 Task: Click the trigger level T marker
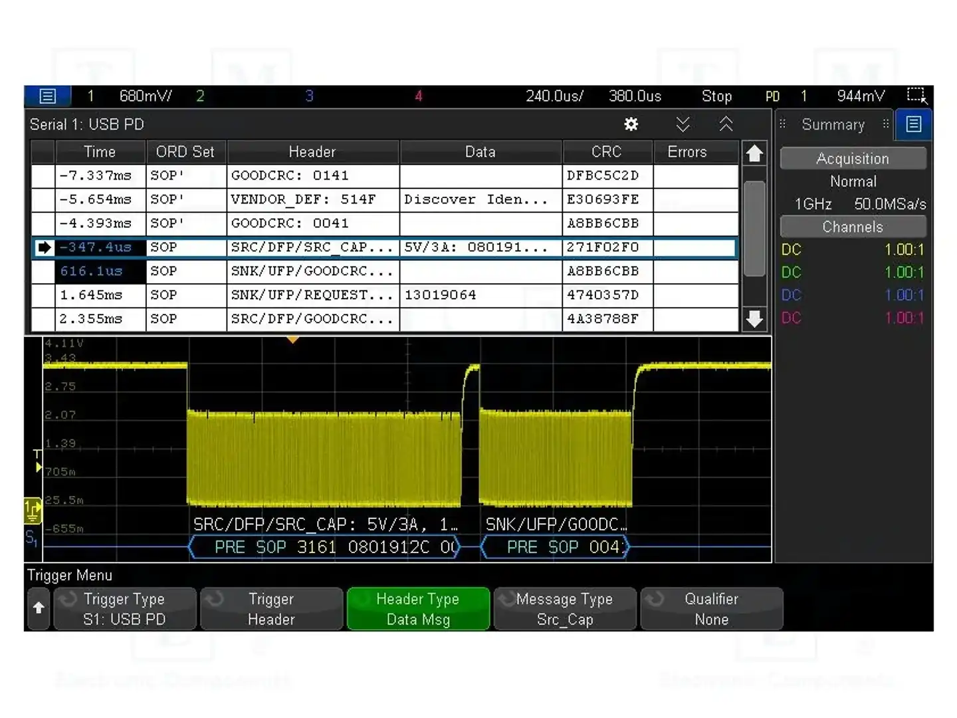(x=37, y=460)
